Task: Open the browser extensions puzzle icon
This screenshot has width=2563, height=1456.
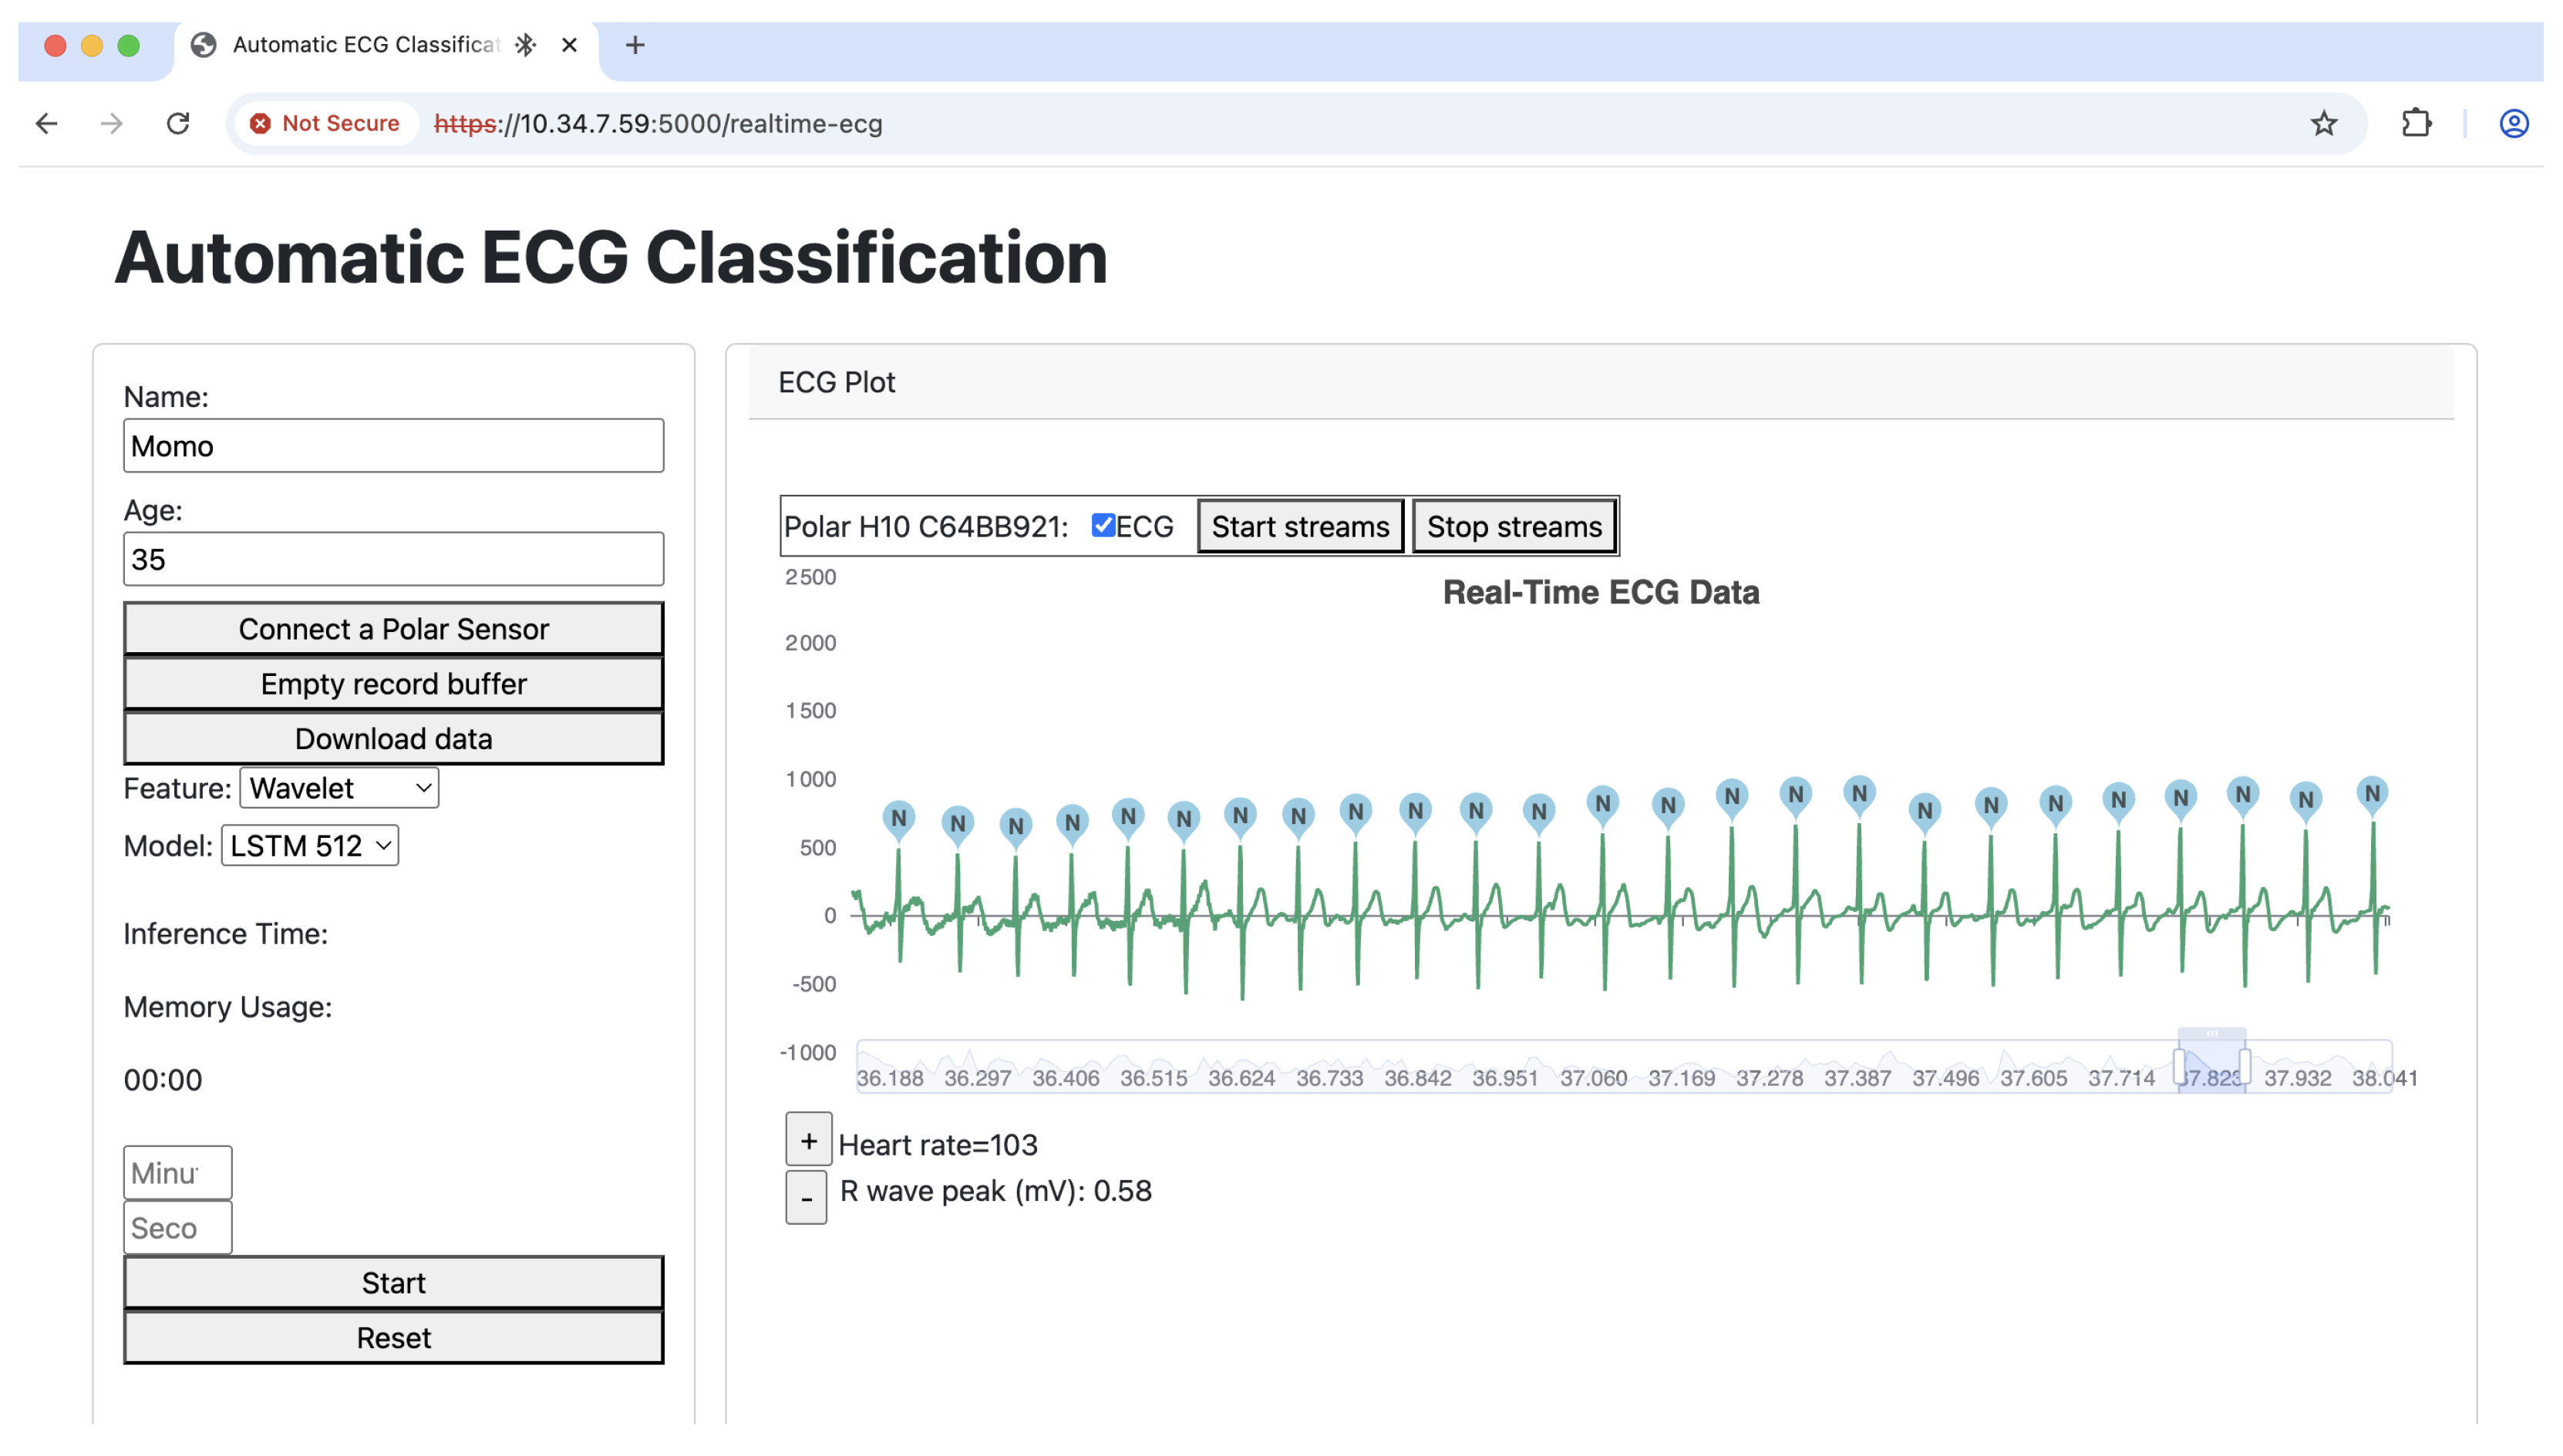Action: [x=2416, y=123]
